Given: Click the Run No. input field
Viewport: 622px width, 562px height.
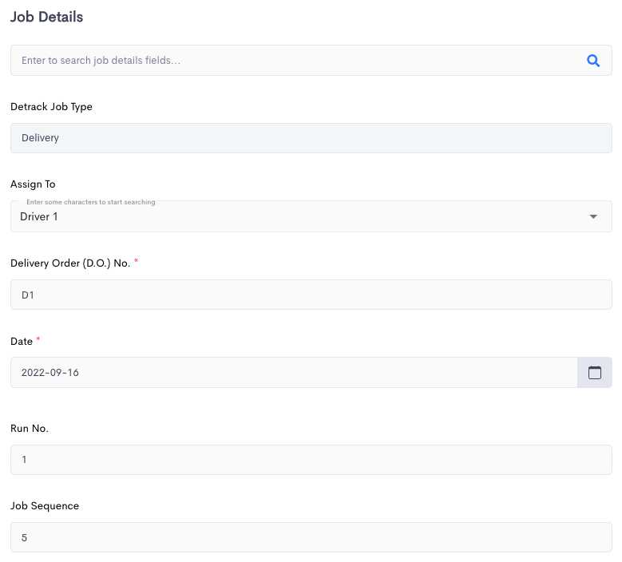Looking at the screenshot, I should click(311, 460).
